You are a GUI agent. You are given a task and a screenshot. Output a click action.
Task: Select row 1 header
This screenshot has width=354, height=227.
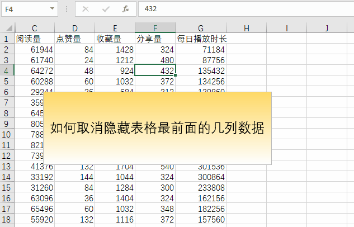7,39
